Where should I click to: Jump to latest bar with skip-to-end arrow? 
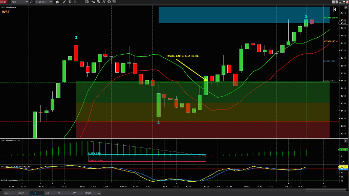click(335, 9)
